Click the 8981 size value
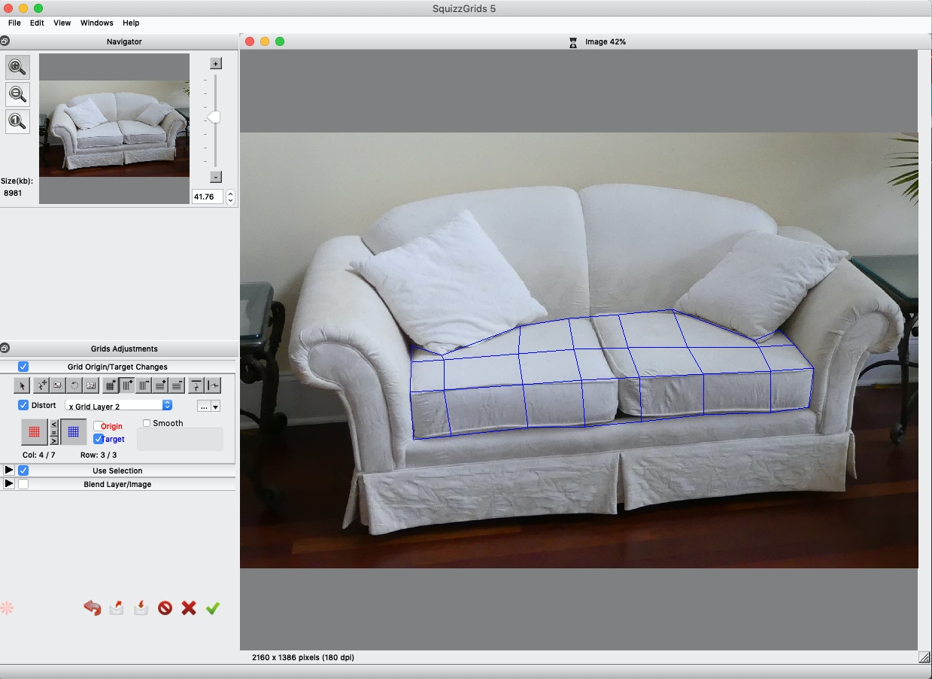 tap(13, 193)
